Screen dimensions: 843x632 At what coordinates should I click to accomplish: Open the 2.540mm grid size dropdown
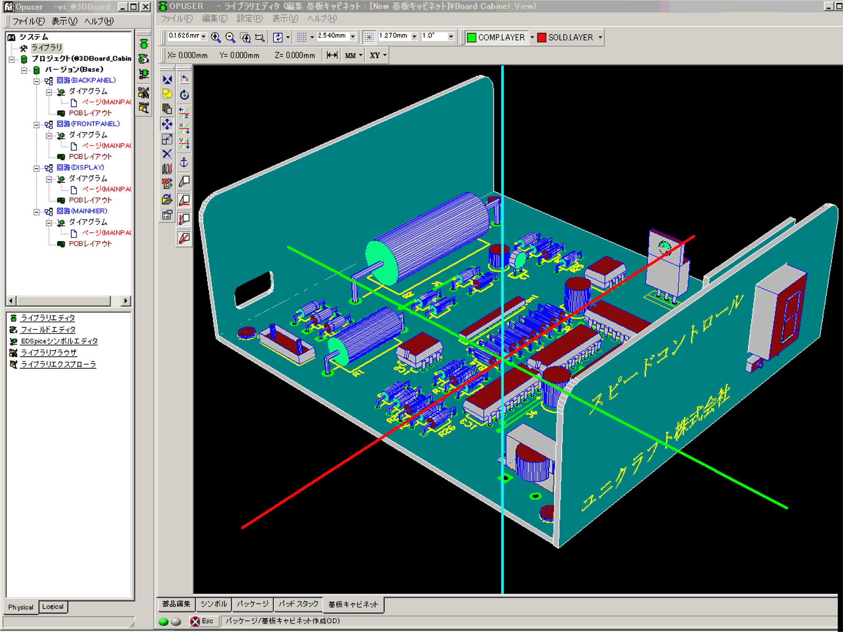pos(352,37)
